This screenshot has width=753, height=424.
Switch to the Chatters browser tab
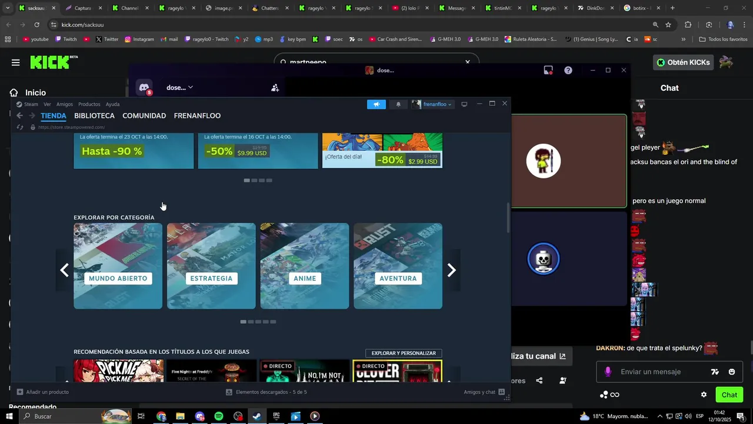pyautogui.click(x=270, y=8)
